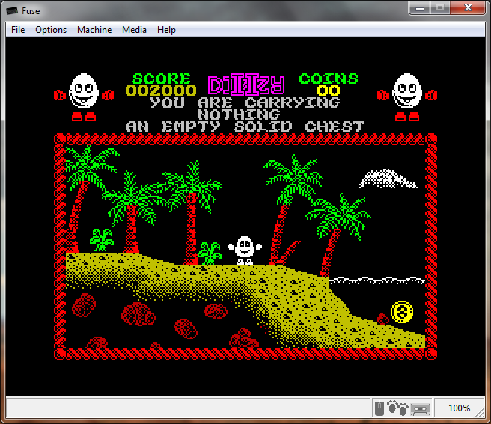Click the cassette tape status icon
This screenshot has width=491, height=424.
tap(420, 409)
